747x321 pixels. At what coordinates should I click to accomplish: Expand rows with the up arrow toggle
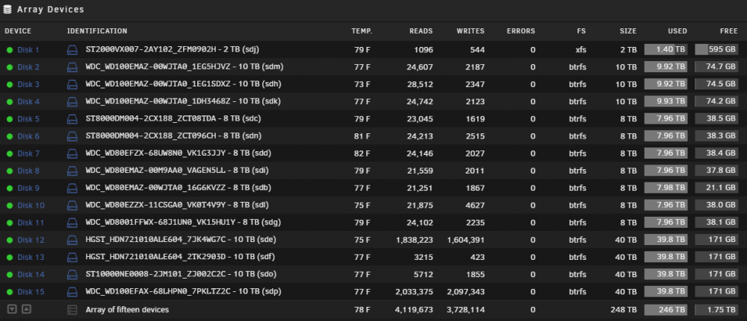point(27,309)
